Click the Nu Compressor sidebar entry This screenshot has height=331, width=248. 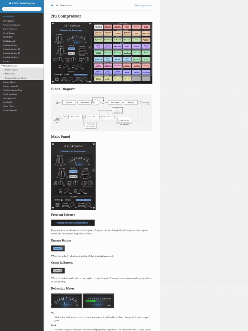click(10, 66)
